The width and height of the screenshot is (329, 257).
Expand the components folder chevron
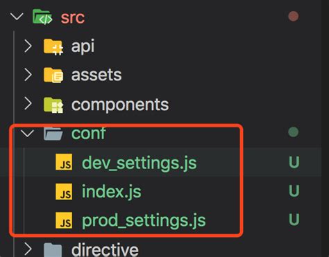(28, 104)
